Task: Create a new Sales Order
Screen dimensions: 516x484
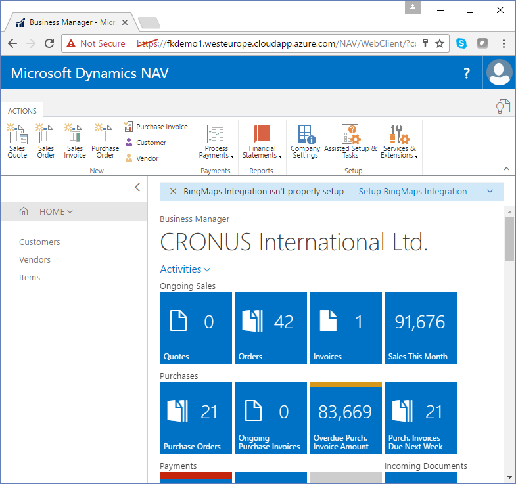Action: pos(46,141)
